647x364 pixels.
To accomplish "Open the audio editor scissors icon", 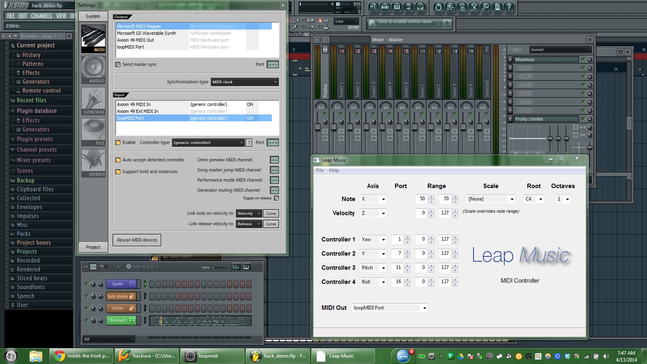I will 474,7.
